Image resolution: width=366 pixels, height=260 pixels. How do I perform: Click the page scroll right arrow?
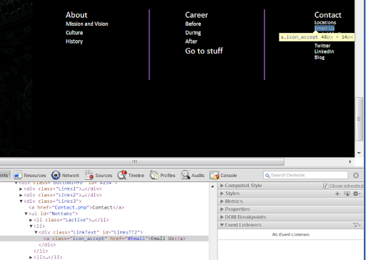350,162
